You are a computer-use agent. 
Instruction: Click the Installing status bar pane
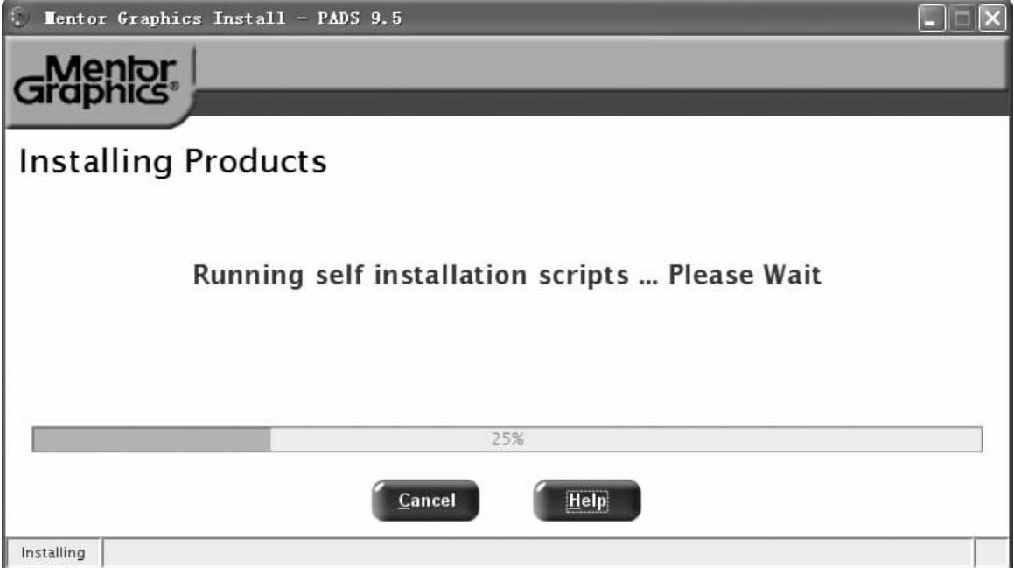click(x=53, y=553)
